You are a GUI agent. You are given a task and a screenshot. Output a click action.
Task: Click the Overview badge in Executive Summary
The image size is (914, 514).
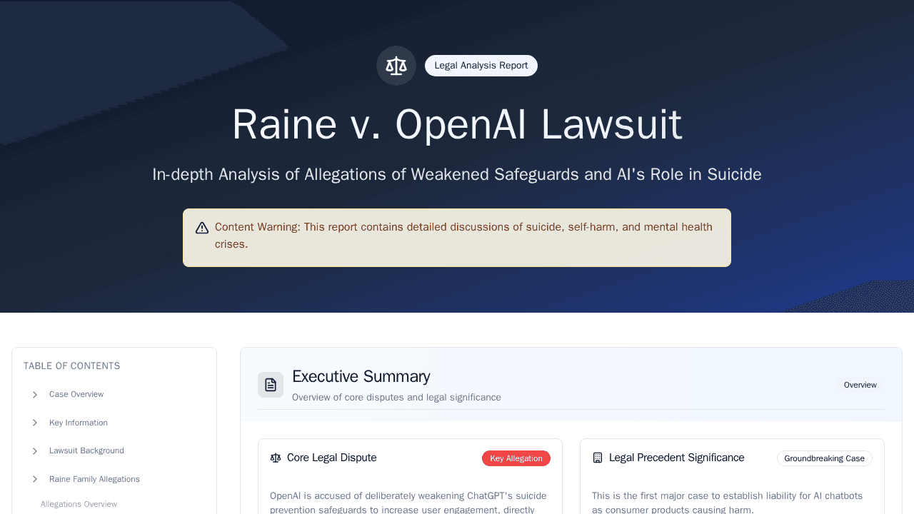[x=860, y=385]
